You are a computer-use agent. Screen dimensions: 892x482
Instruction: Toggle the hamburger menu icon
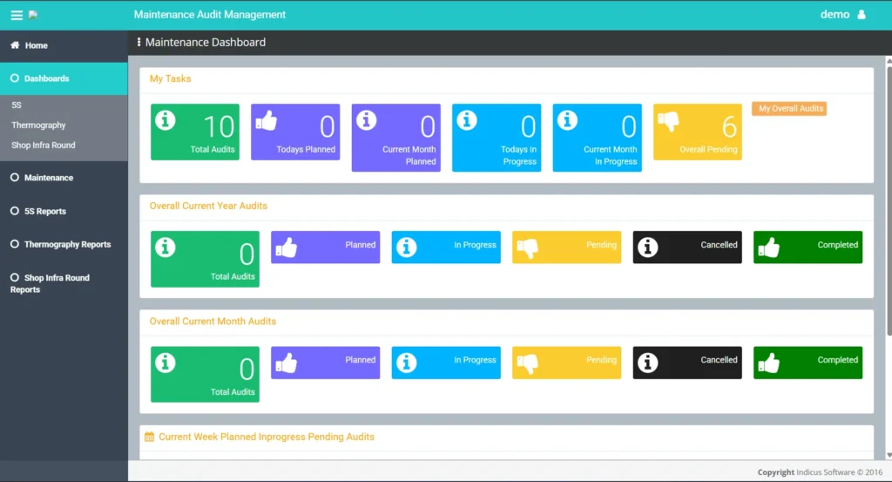(17, 16)
